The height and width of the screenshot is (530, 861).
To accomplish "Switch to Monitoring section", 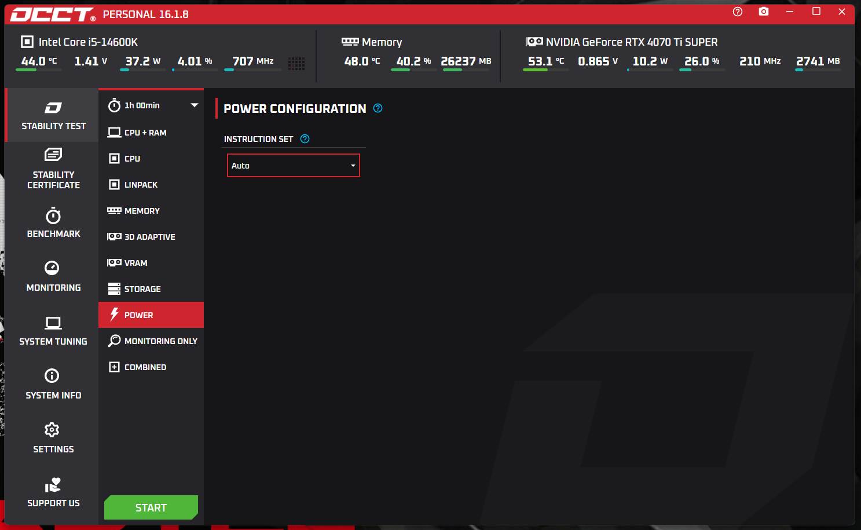I will (x=52, y=276).
